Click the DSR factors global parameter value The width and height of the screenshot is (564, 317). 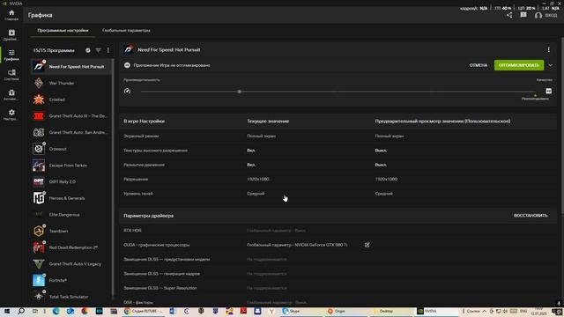point(277,302)
